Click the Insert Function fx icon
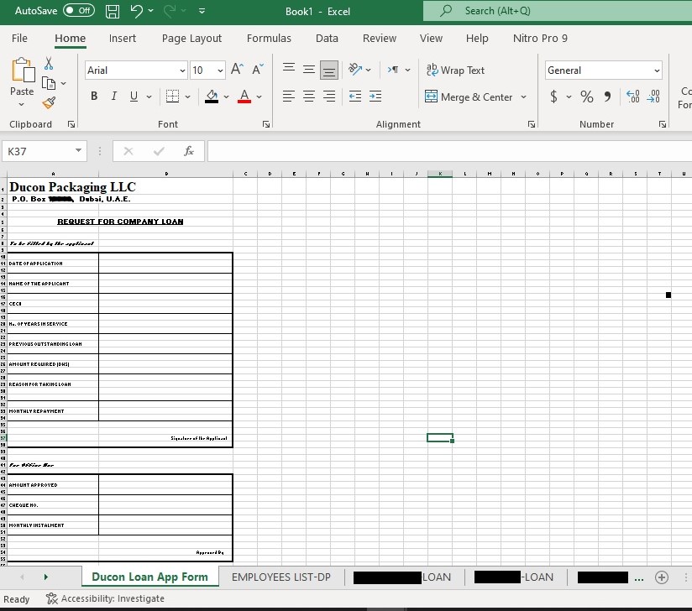This screenshot has width=692, height=611. tap(189, 151)
